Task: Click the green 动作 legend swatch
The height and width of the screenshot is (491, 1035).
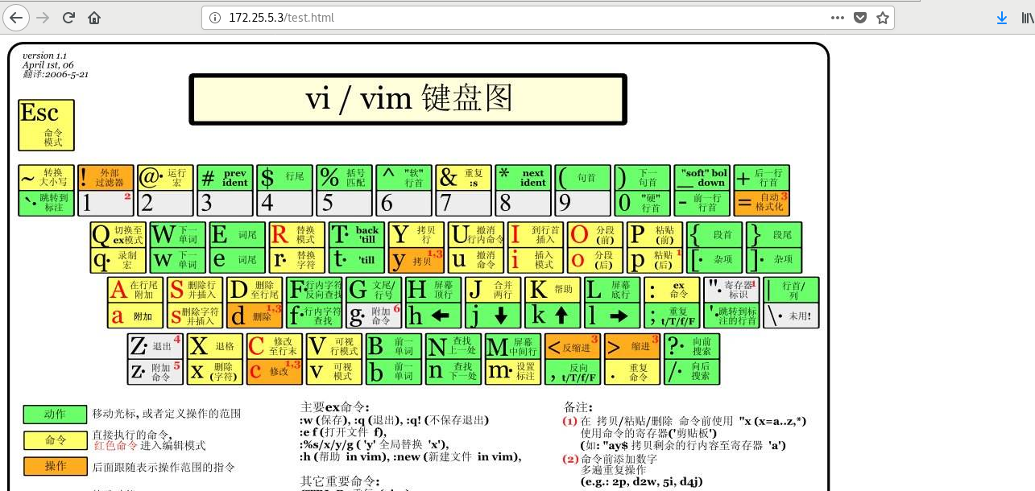Action: 55,415
